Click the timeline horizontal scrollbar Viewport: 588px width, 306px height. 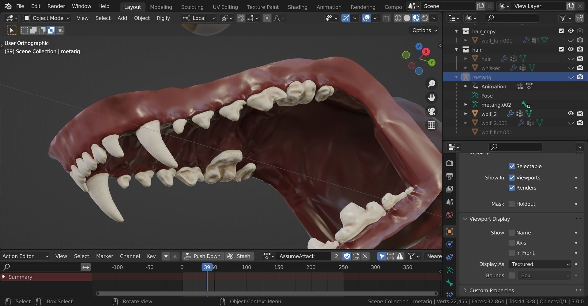[267, 293]
